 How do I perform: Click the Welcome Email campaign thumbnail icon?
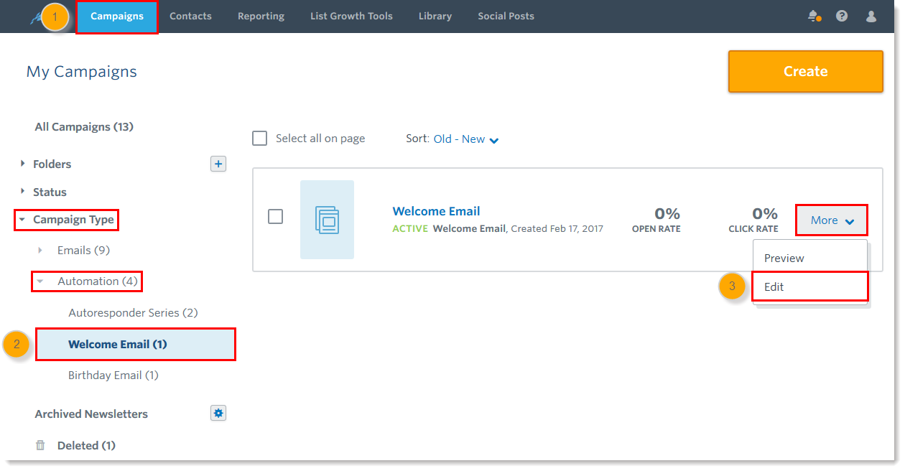click(x=327, y=220)
